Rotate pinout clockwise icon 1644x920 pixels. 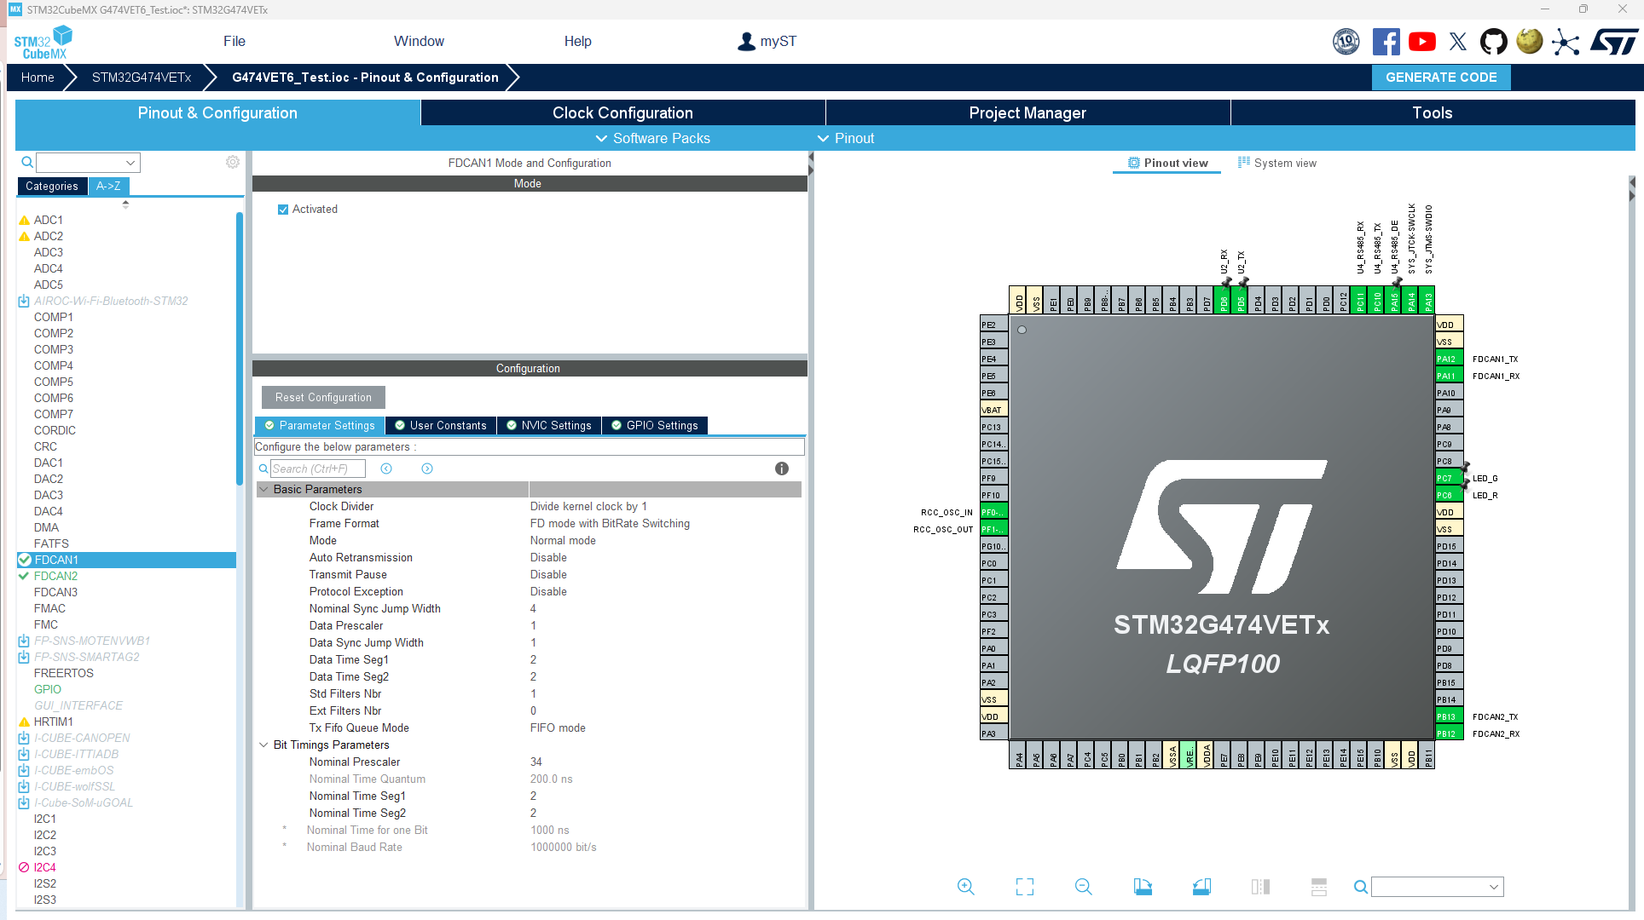click(x=1143, y=887)
